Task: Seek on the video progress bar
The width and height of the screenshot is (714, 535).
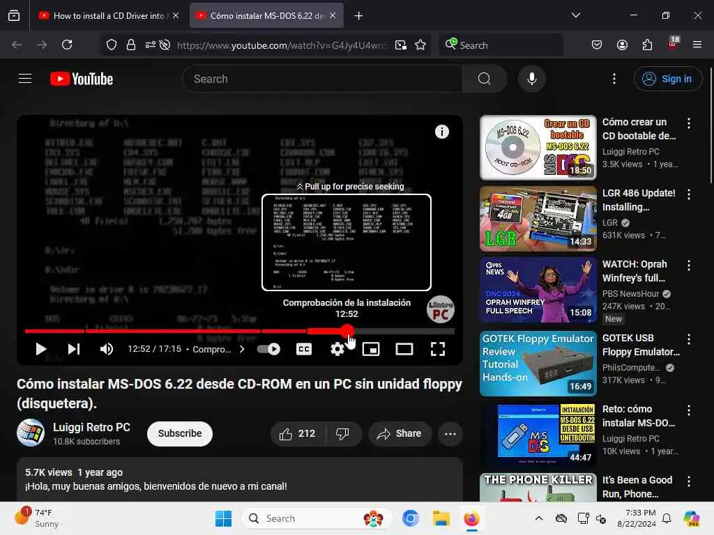Action: 240,331
